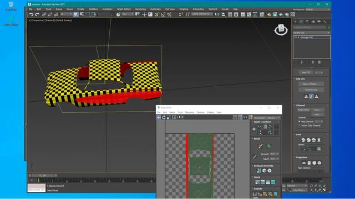Click the Save button in Channel rollout

coord(318,110)
